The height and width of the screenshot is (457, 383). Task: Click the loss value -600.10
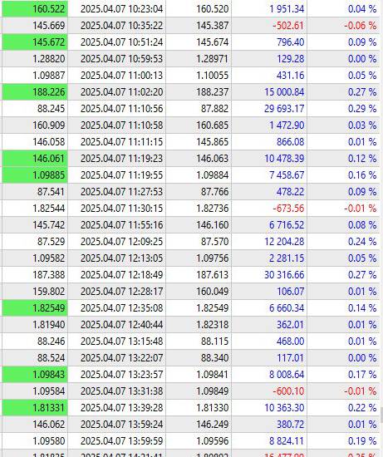click(288, 391)
